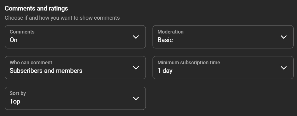The width and height of the screenshot is (297, 116).
Task: Click the chevron in the Comments field
Action: coord(136,37)
